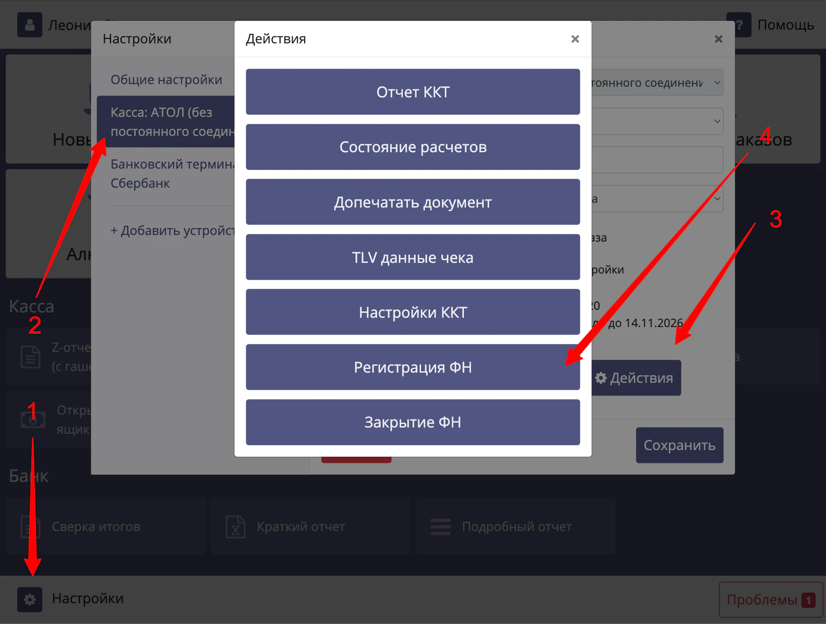The height and width of the screenshot is (624, 826).
Task: Close the Действия dialog
Action: click(x=575, y=39)
